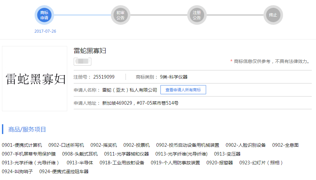Select item 0924-便携式遥控阻车器

coord(64,172)
